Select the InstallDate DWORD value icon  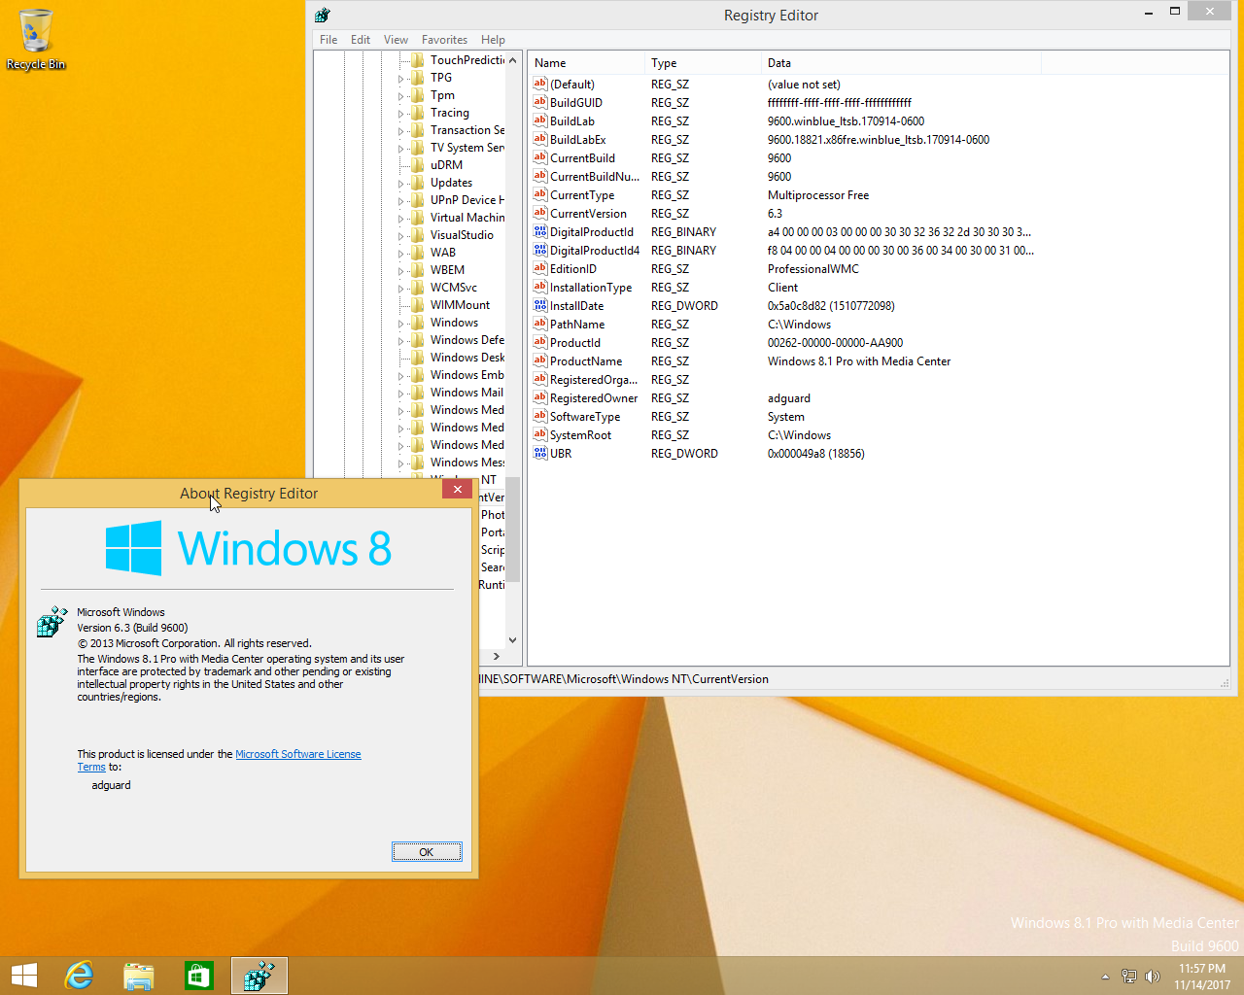(x=540, y=305)
